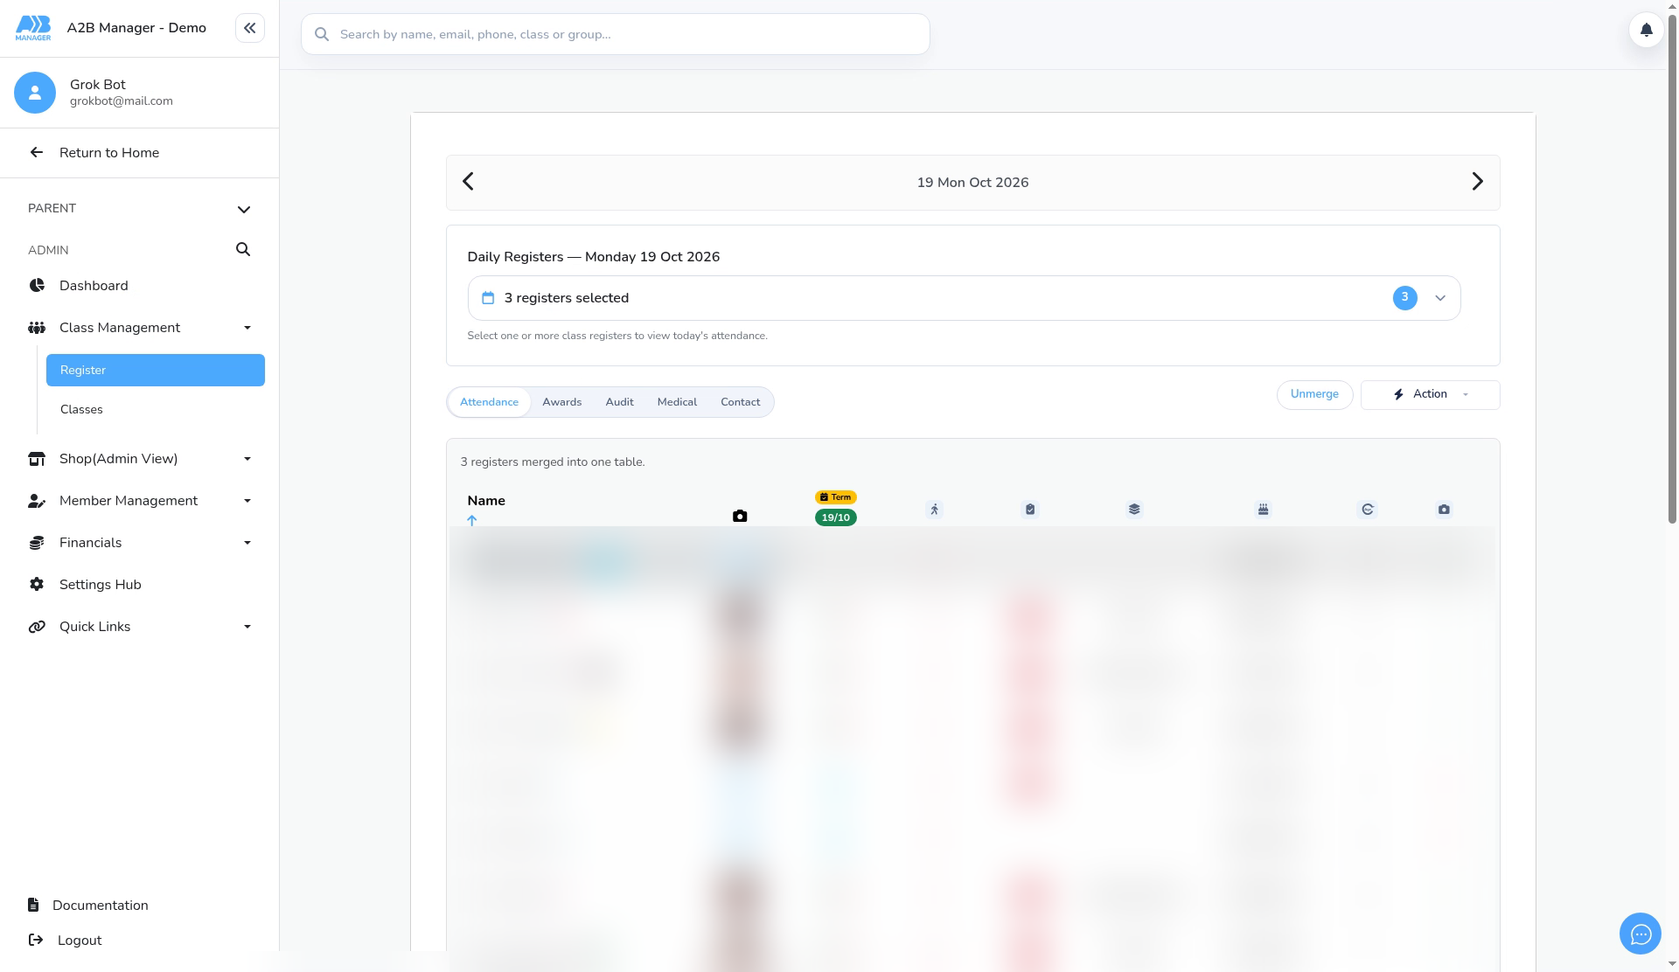This screenshot has width=1679, height=972.
Task: Click the green 19/10 date badge
Action: pyautogui.click(x=835, y=517)
